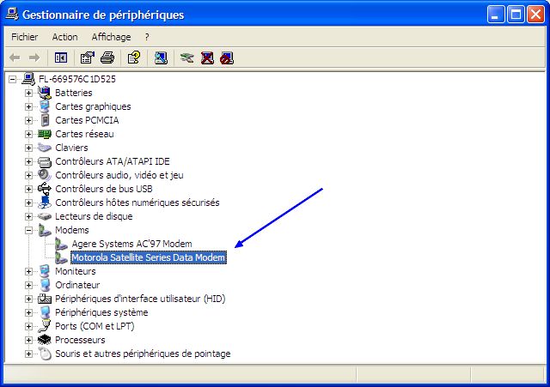Expand the Lecteurs de disque category
Viewport: 550px width, 387px height.
click(28, 216)
